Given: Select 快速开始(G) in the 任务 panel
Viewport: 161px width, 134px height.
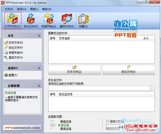Looking at the screenshot, I should (14, 53).
